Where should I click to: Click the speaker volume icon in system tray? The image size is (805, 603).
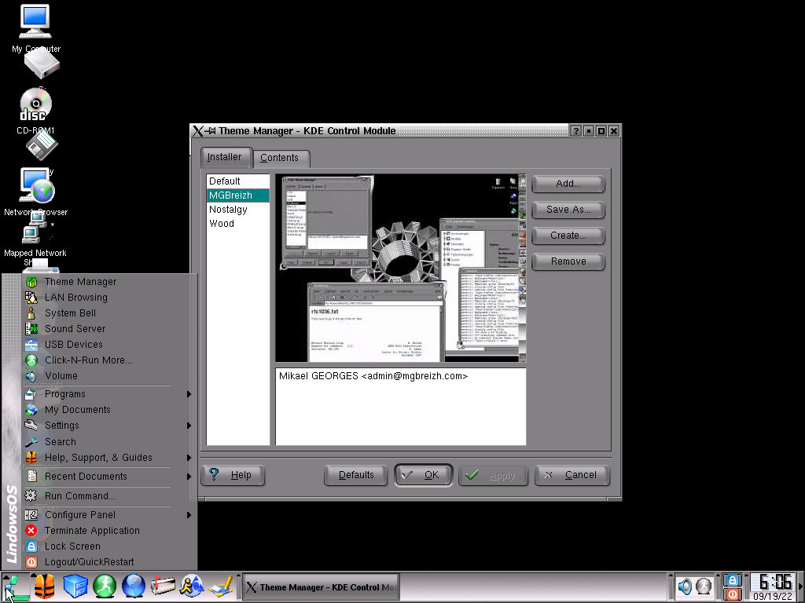(686, 587)
